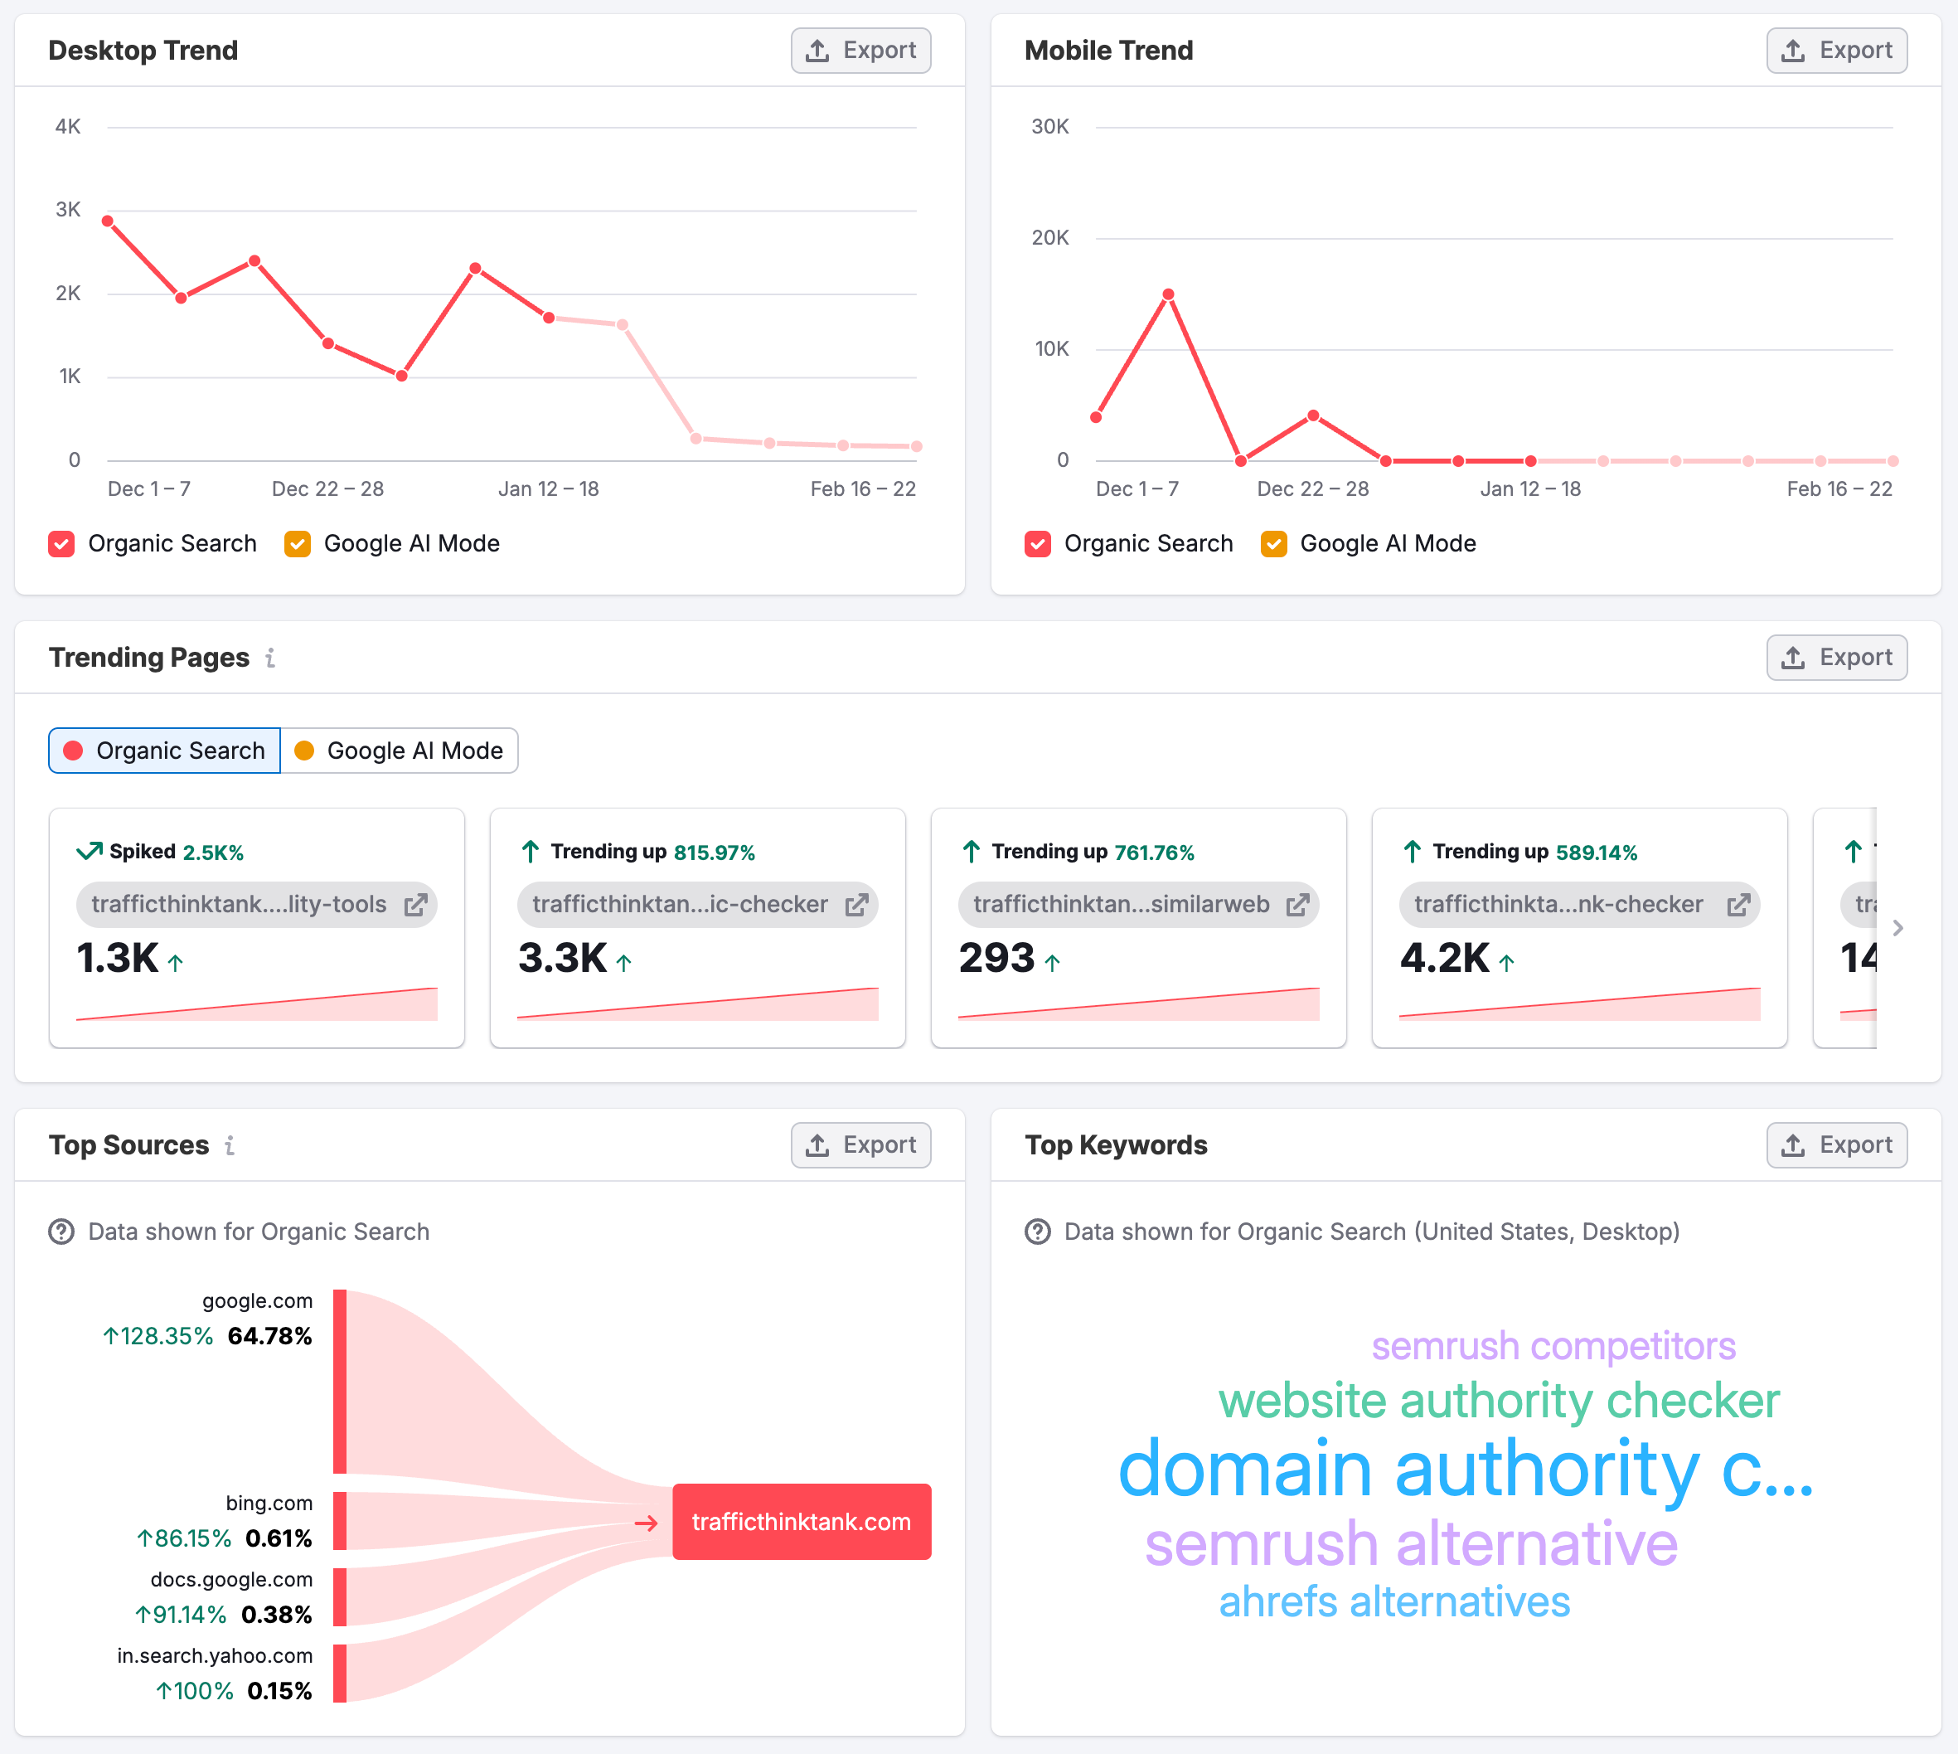Open external link on the ic-checker trending card
Image resolution: width=1958 pixels, height=1754 pixels.
click(858, 905)
